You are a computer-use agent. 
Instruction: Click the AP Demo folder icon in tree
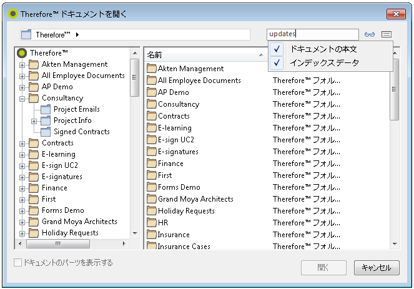point(34,87)
